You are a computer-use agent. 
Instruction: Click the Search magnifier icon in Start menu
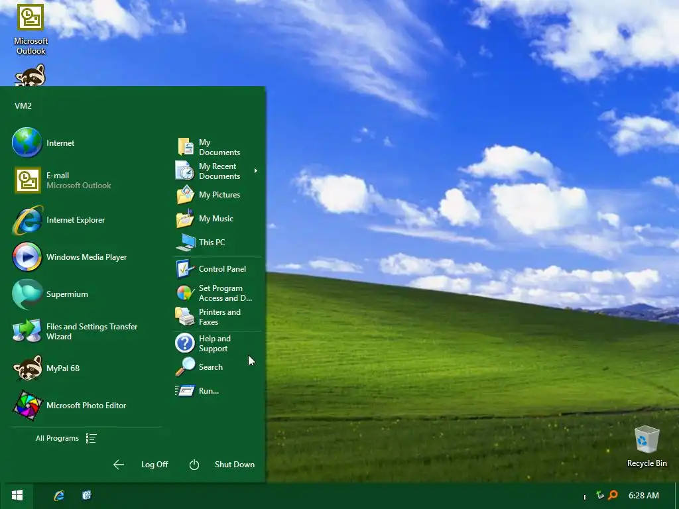[x=186, y=367]
